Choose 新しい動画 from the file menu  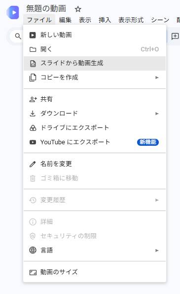pos(95,35)
